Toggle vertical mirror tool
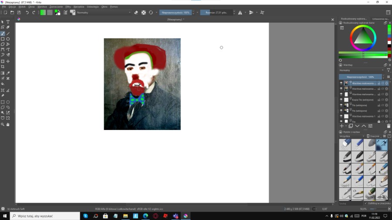 point(251,13)
